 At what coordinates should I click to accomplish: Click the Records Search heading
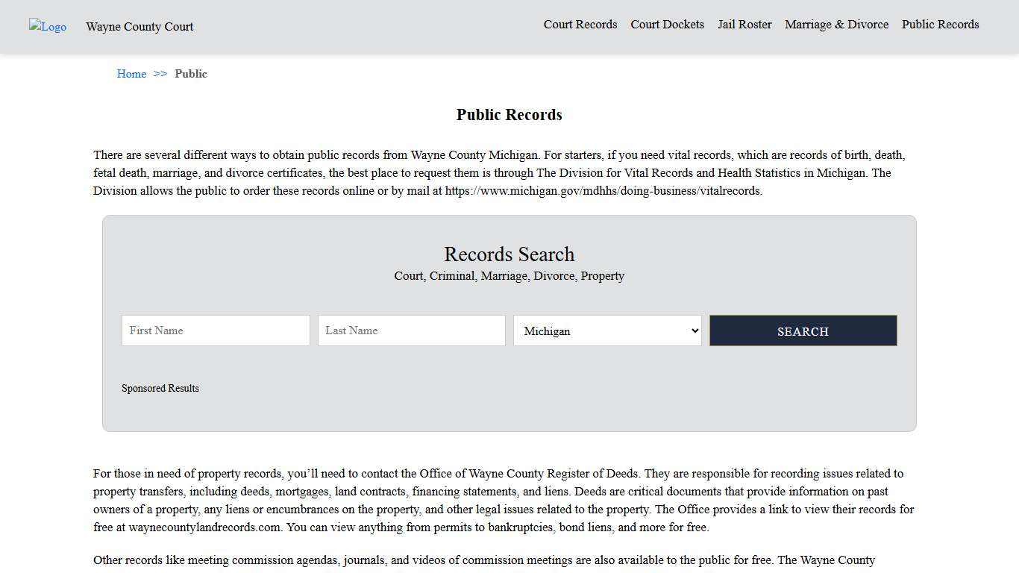(509, 254)
